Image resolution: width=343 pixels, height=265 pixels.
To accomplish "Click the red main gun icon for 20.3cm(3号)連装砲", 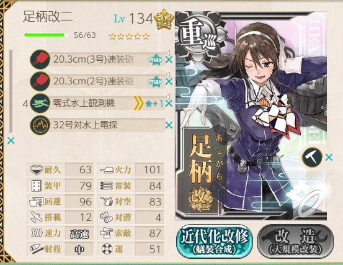I will (40, 60).
